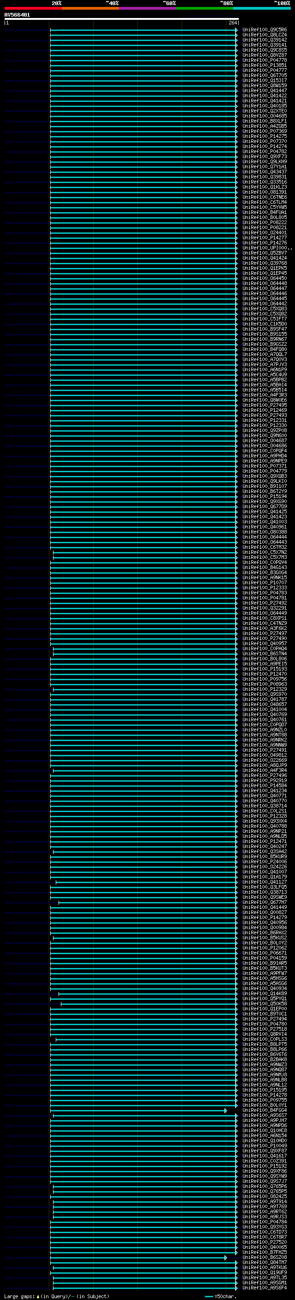Select the truncated UniRef100_UPI000.. label
Screen dimensions: 295x1300
(x=267, y=248)
